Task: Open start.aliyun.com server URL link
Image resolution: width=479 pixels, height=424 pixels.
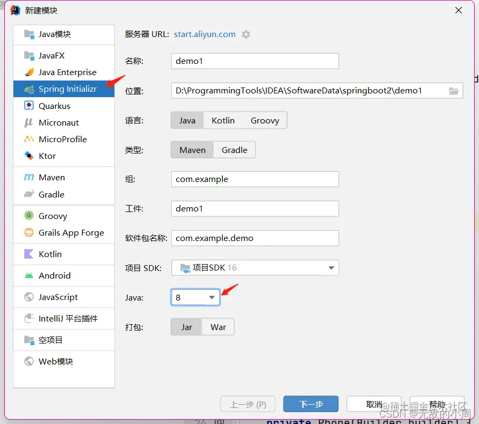Action: pyautogui.click(x=205, y=34)
